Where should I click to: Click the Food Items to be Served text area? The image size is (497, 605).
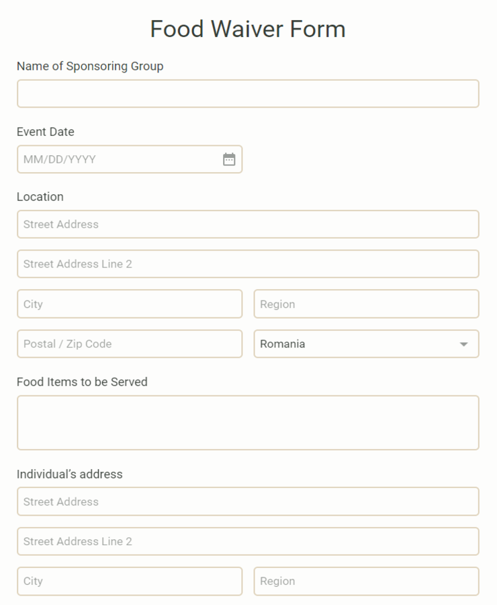tap(248, 423)
